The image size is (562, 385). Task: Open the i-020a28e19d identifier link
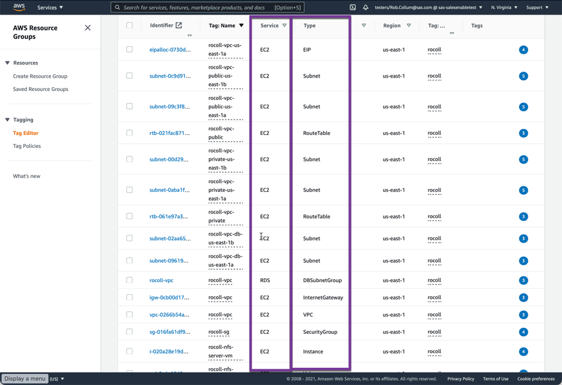pos(168,352)
